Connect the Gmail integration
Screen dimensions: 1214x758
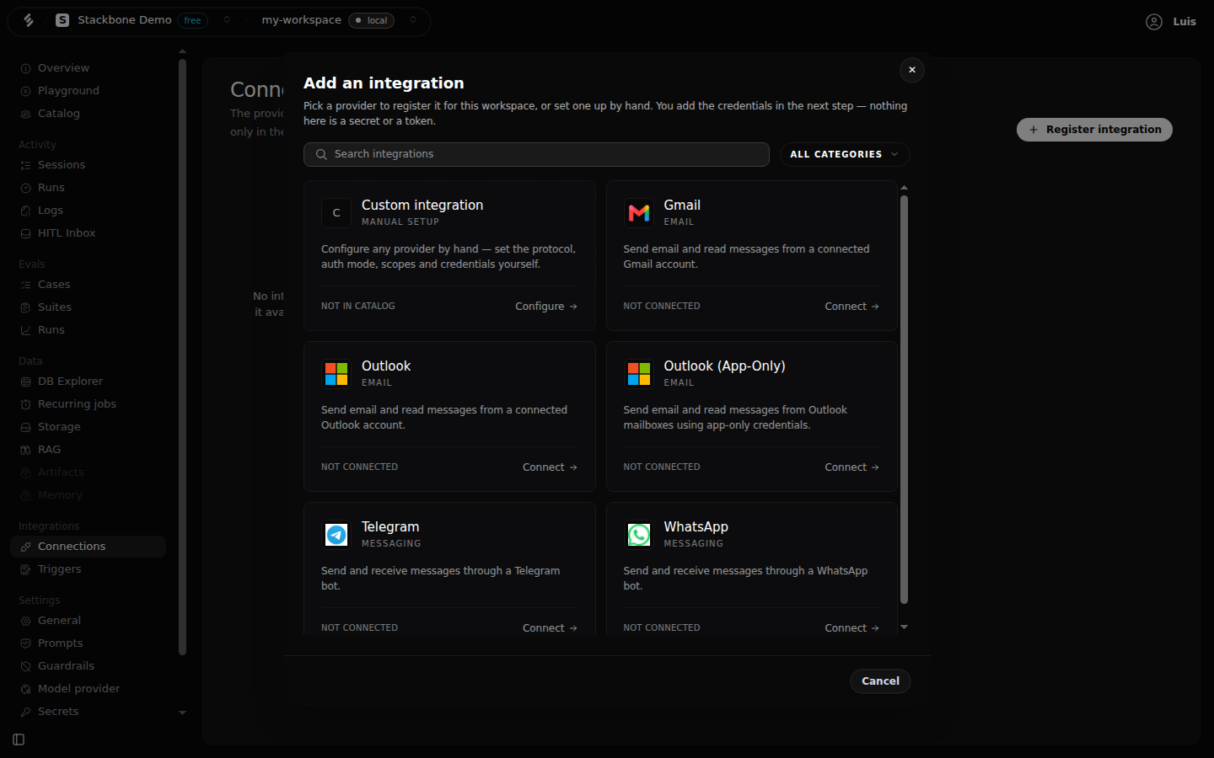(x=851, y=307)
